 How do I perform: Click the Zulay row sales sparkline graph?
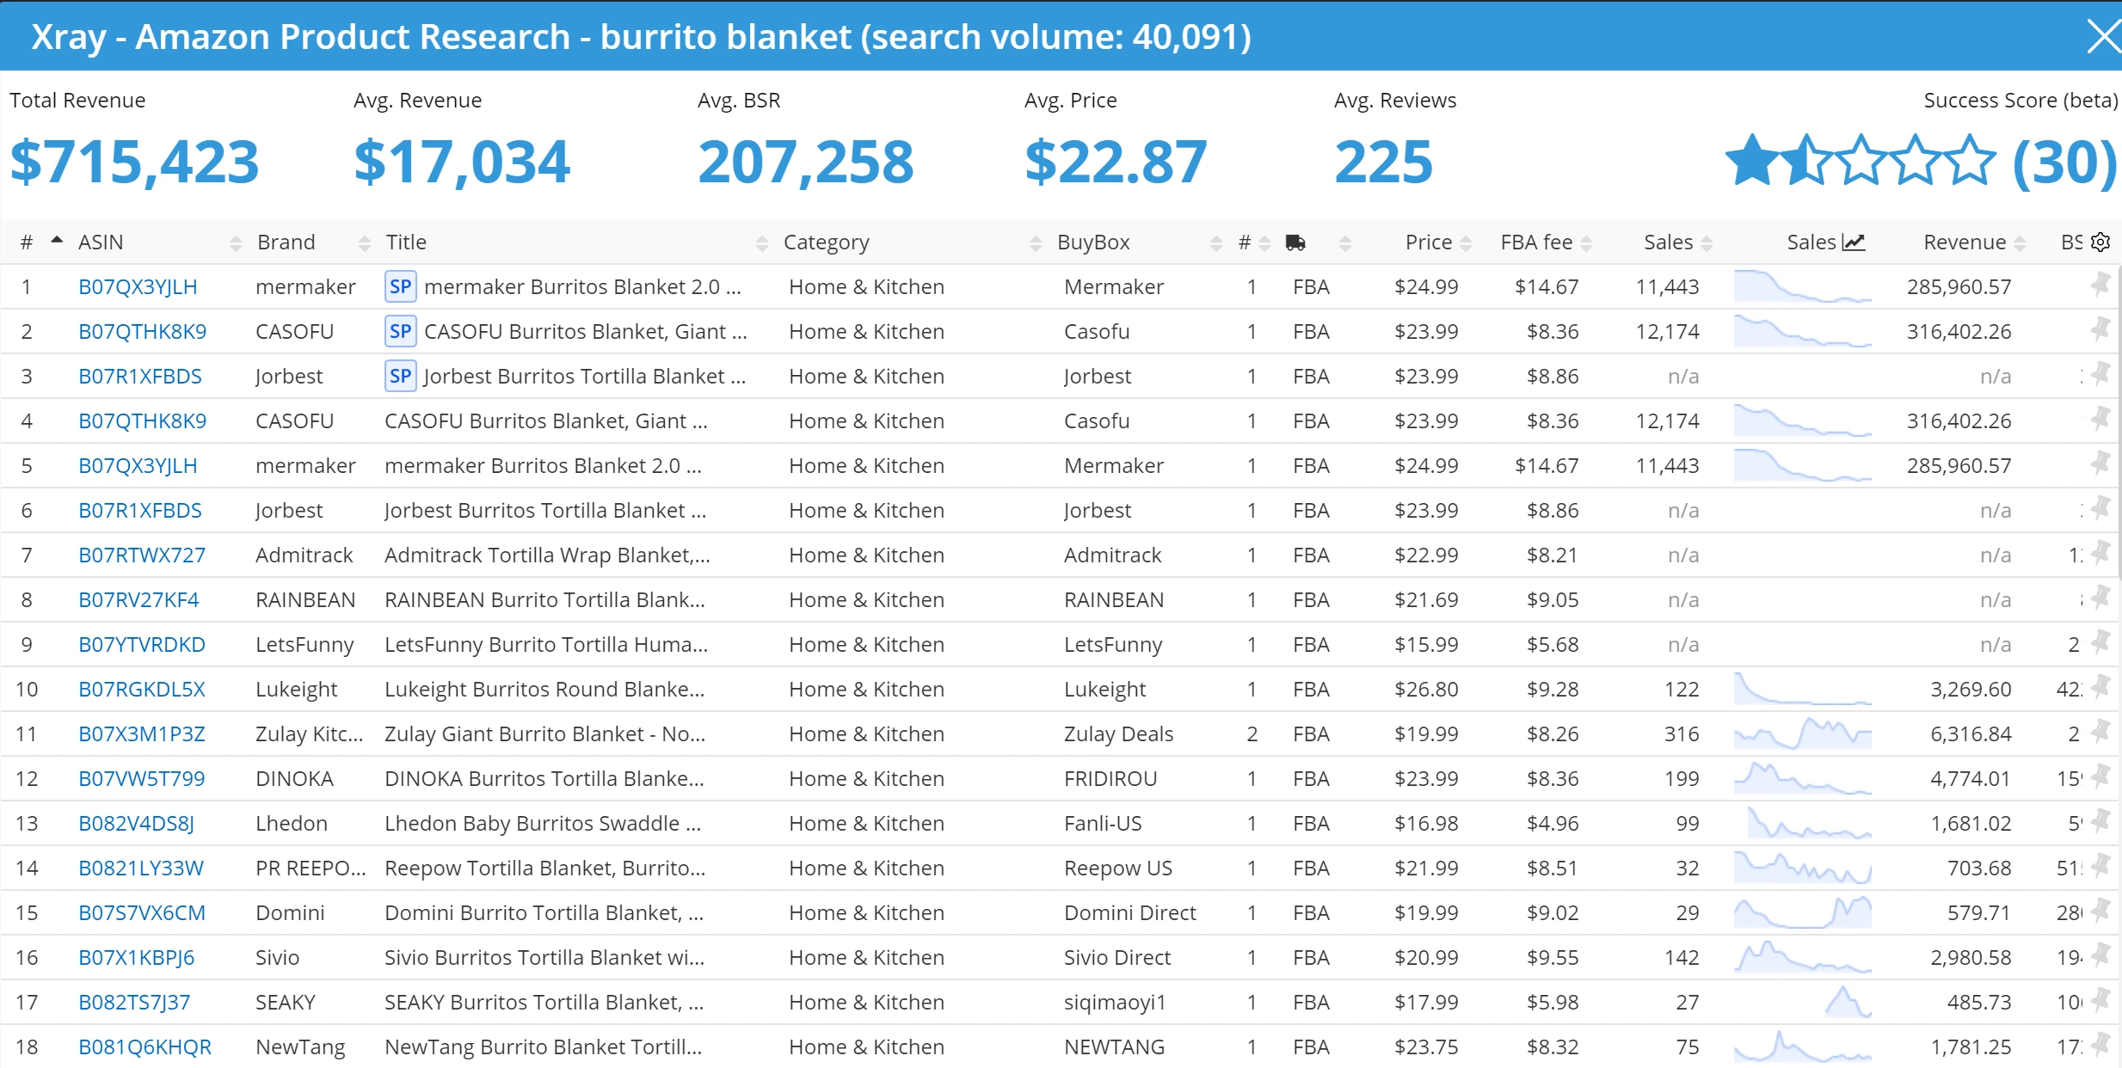(1802, 733)
